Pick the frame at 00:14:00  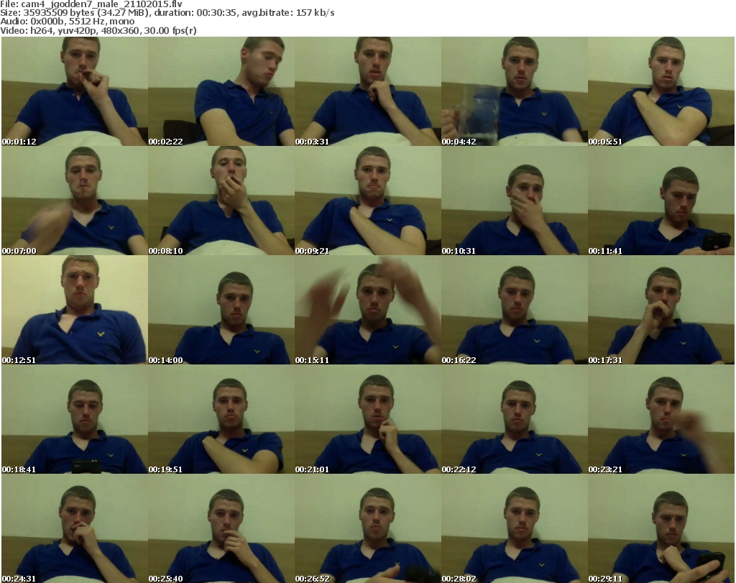(221, 310)
